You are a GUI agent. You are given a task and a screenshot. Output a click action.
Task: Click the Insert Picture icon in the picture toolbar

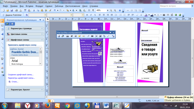coord(59,36)
